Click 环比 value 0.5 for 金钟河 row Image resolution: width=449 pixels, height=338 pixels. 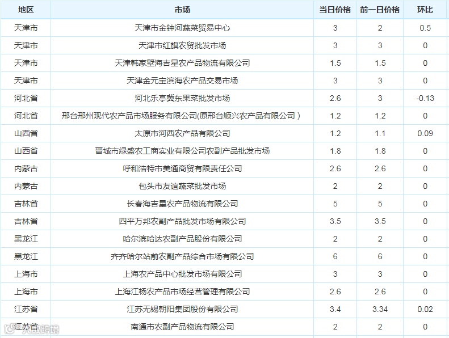click(x=425, y=28)
